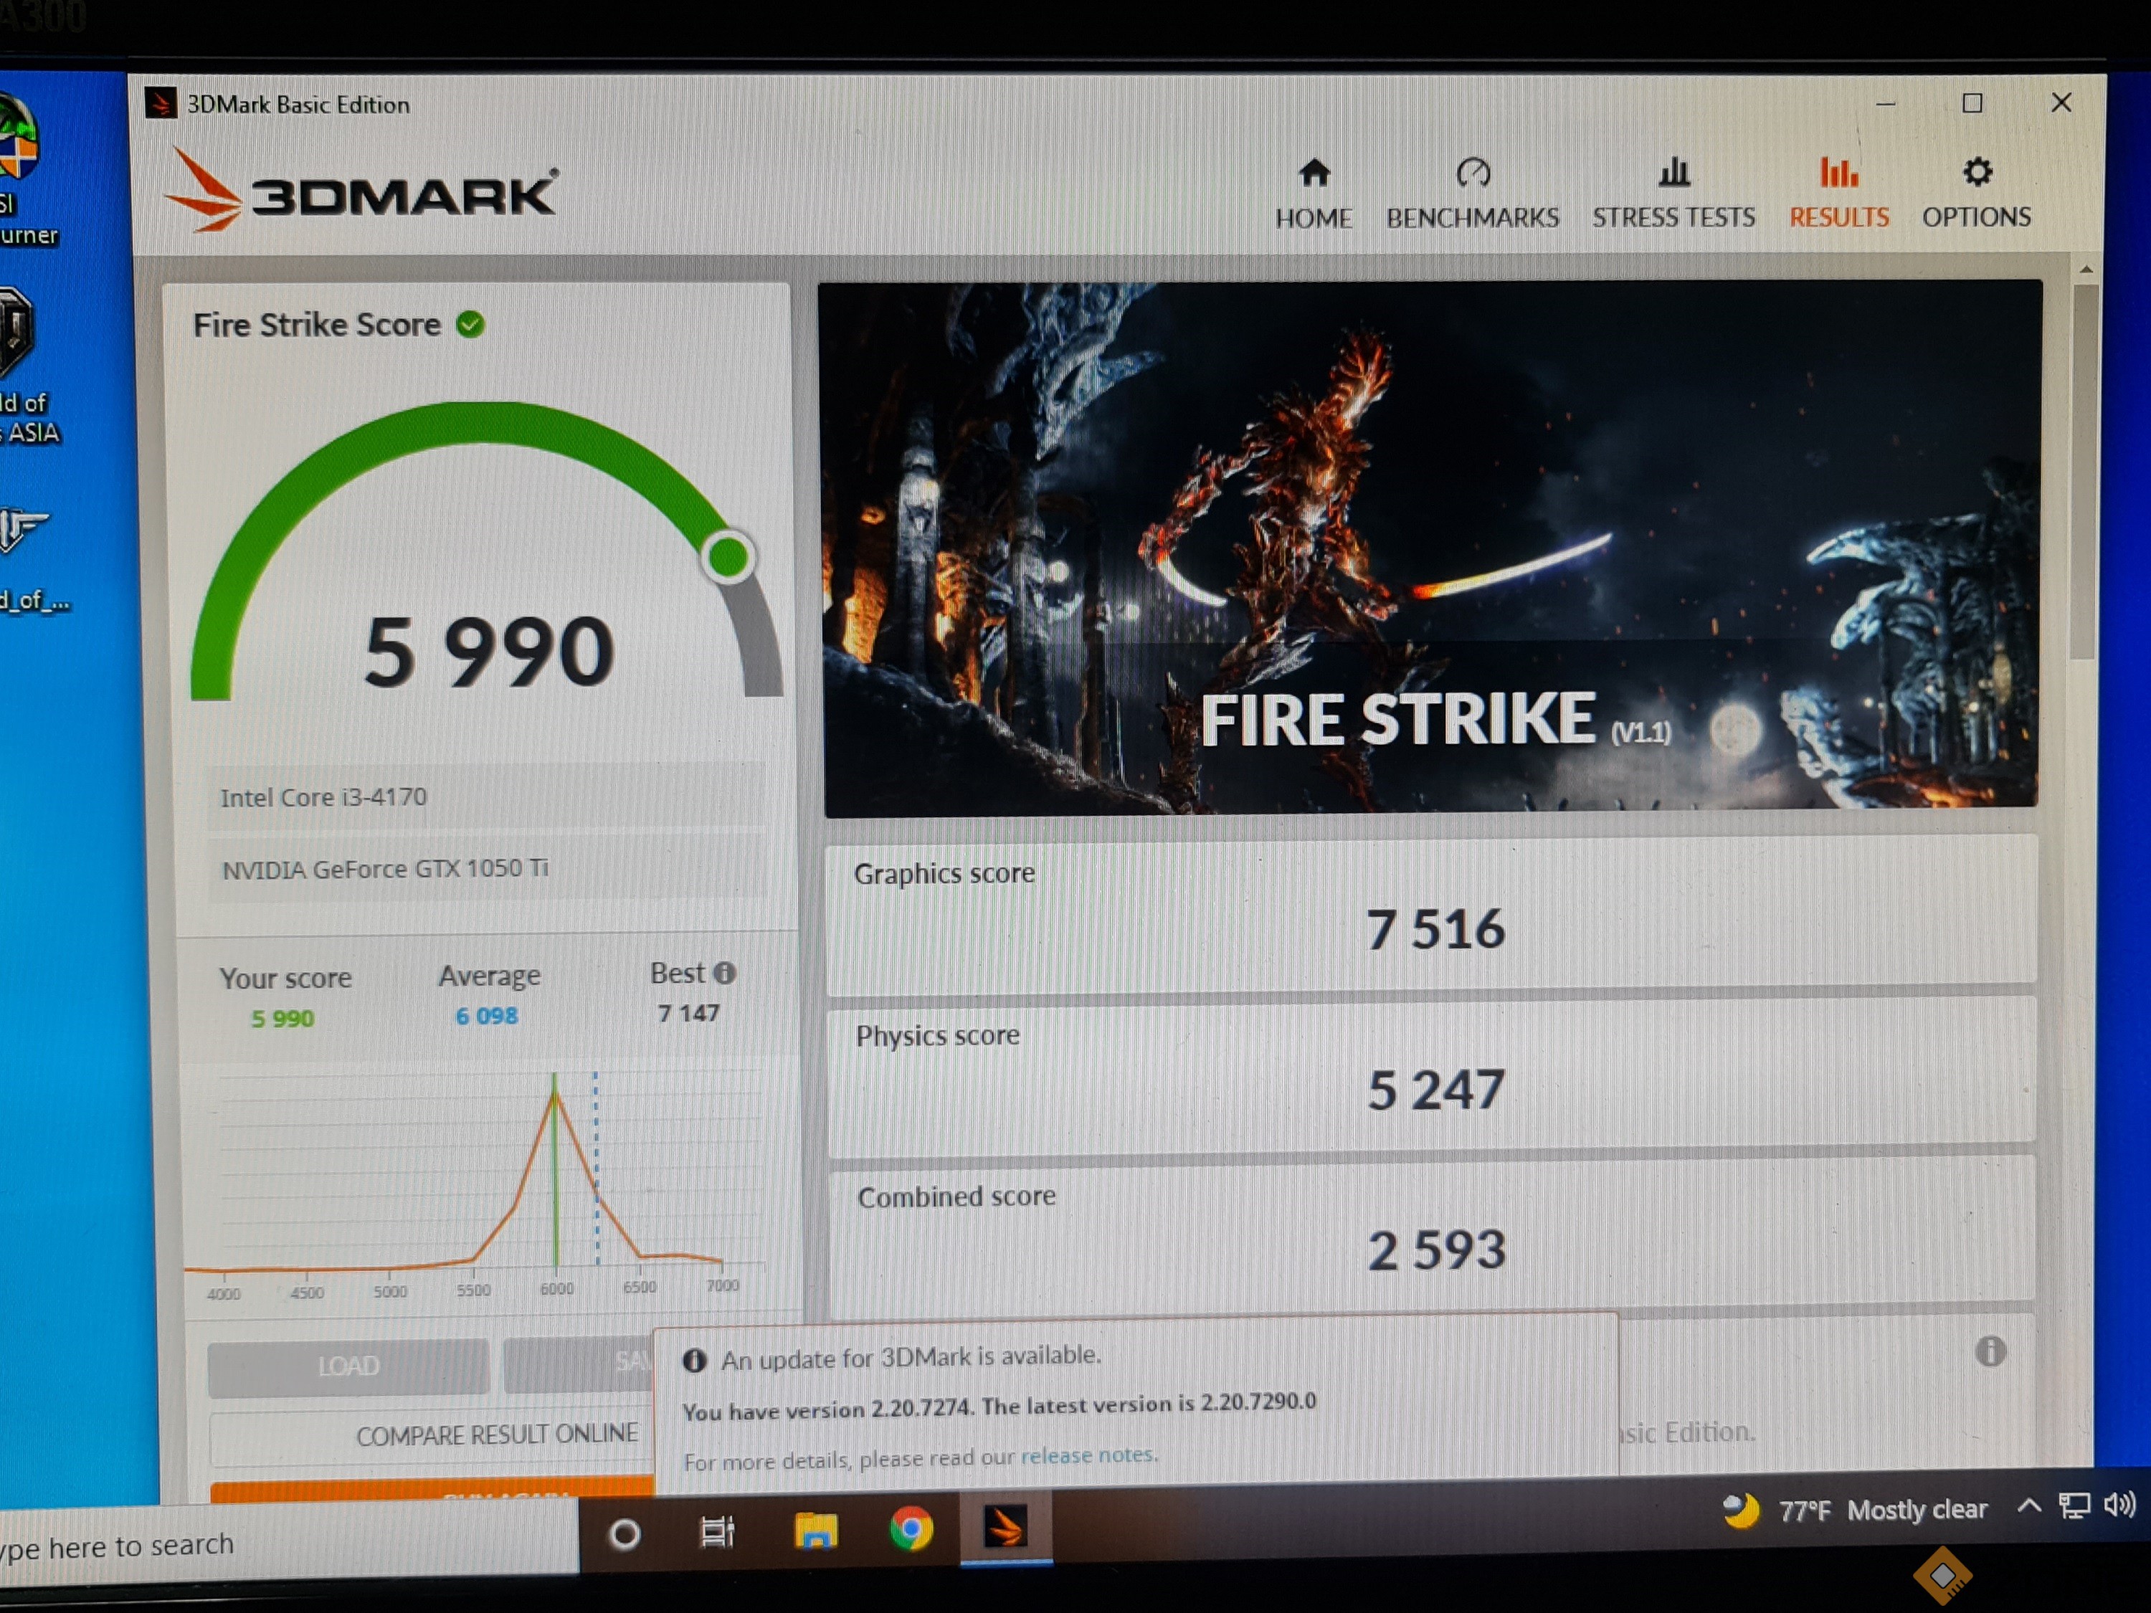This screenshot has height=1613, width=2151.
Task: Click the volume speaker tray icon
Action: tap(2119, 1504)
